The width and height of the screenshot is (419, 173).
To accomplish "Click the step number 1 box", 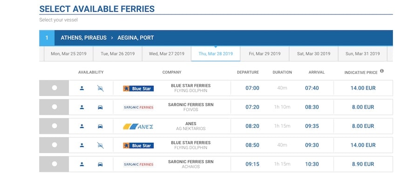I will point(47,38).
